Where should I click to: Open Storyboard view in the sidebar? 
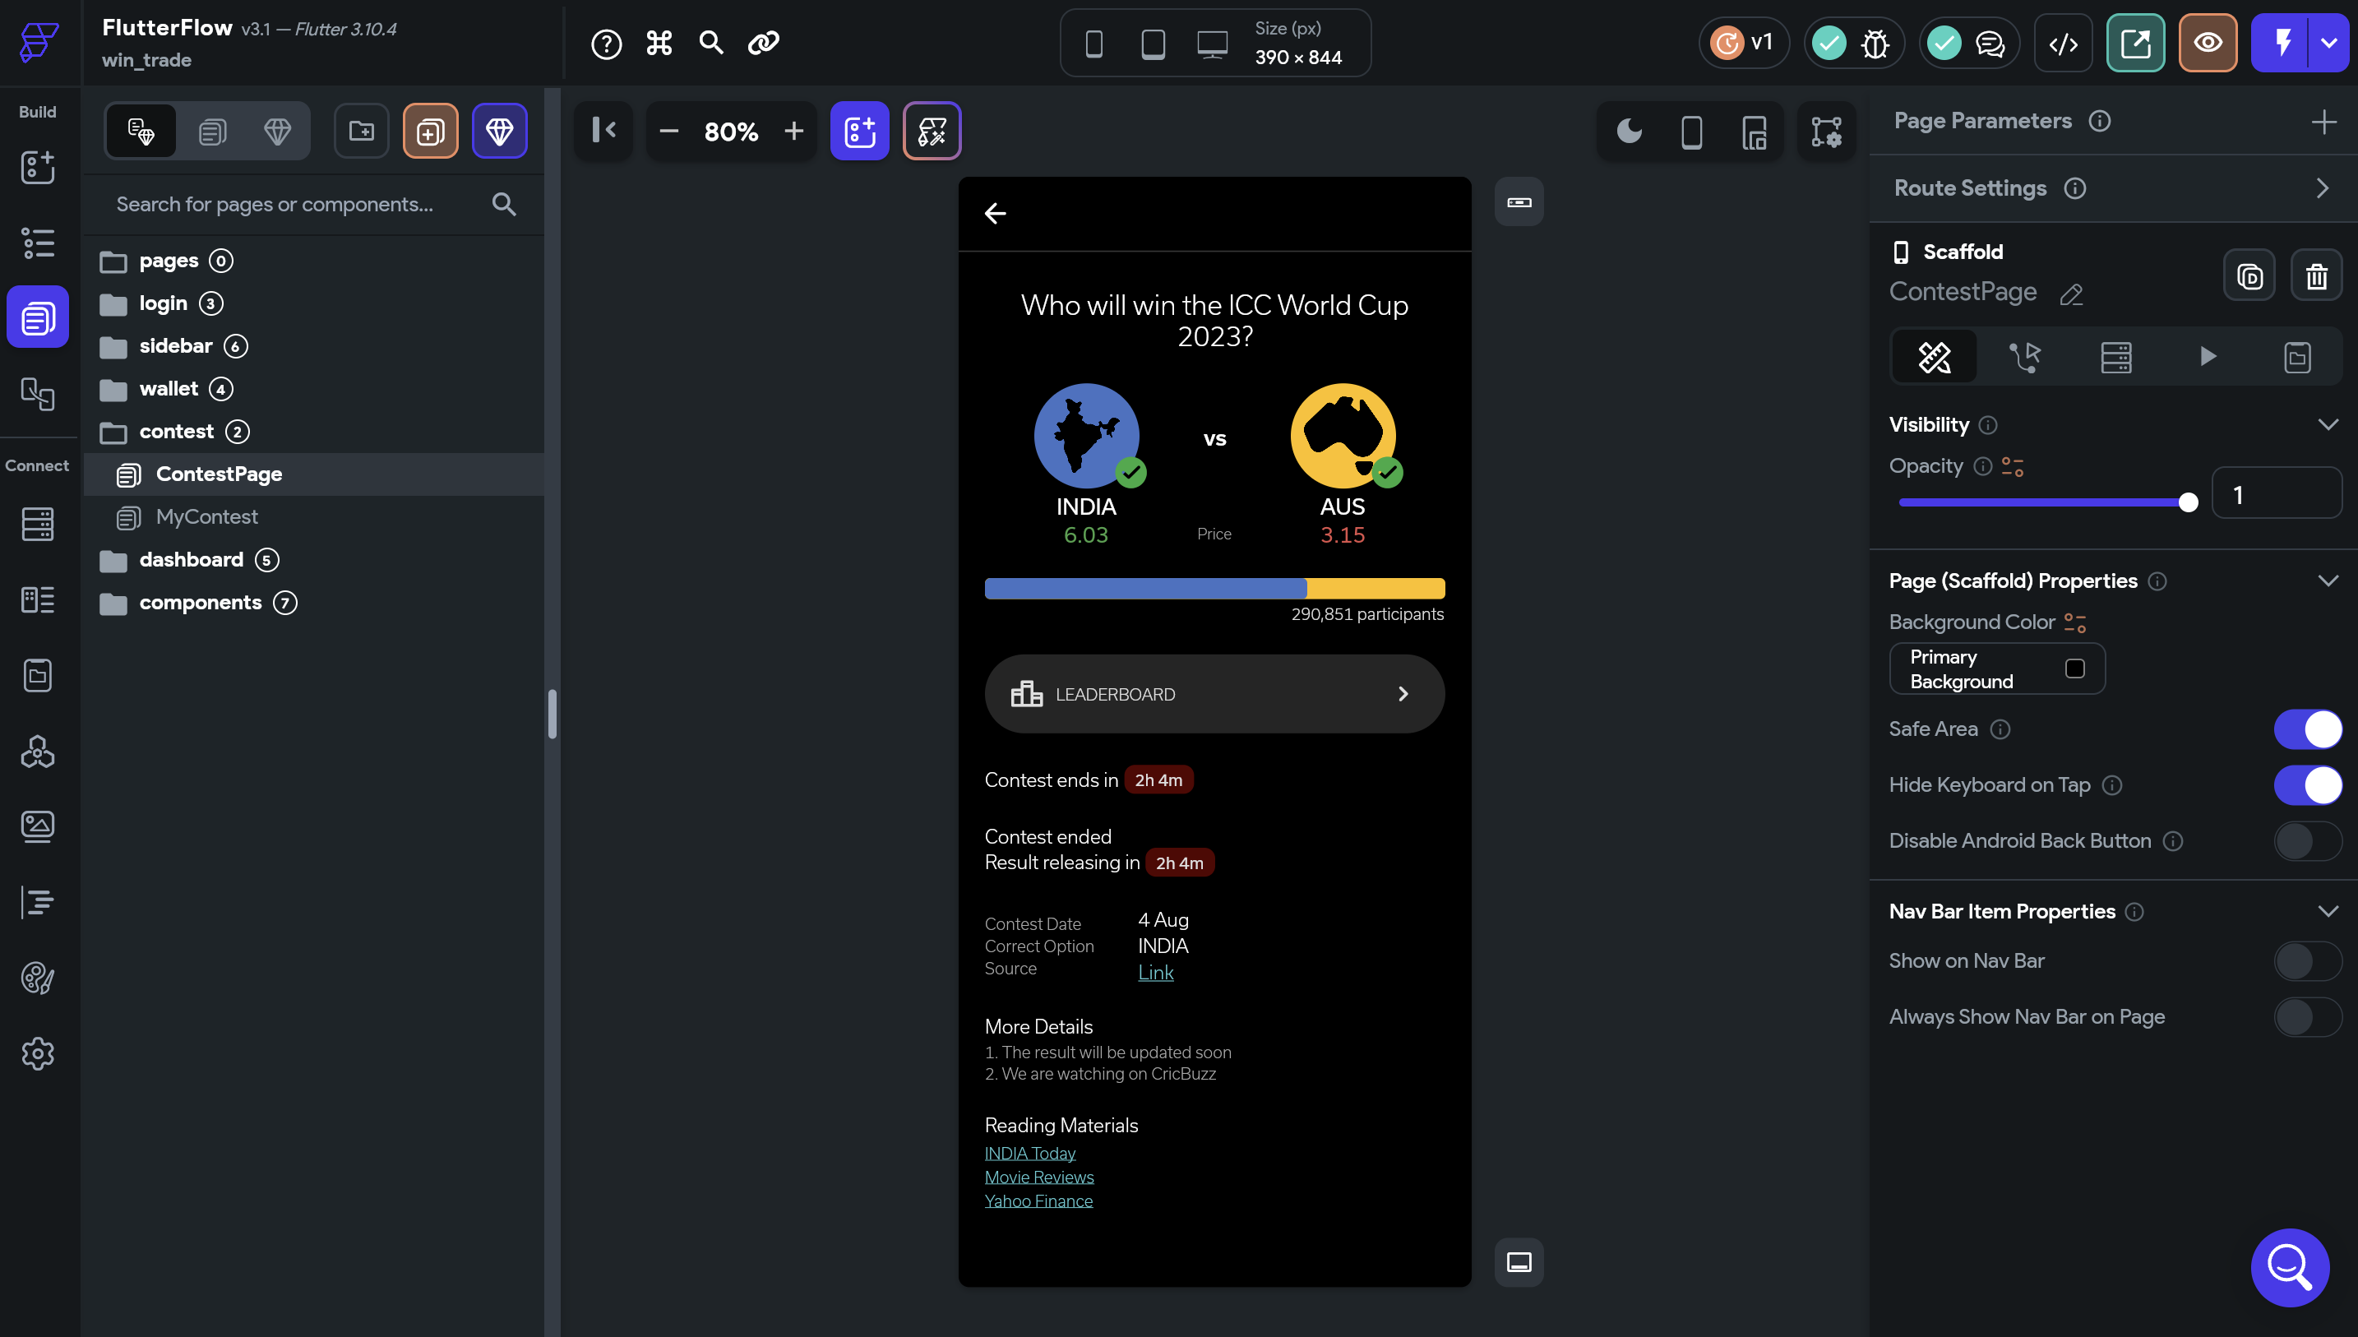coord(38,394)
